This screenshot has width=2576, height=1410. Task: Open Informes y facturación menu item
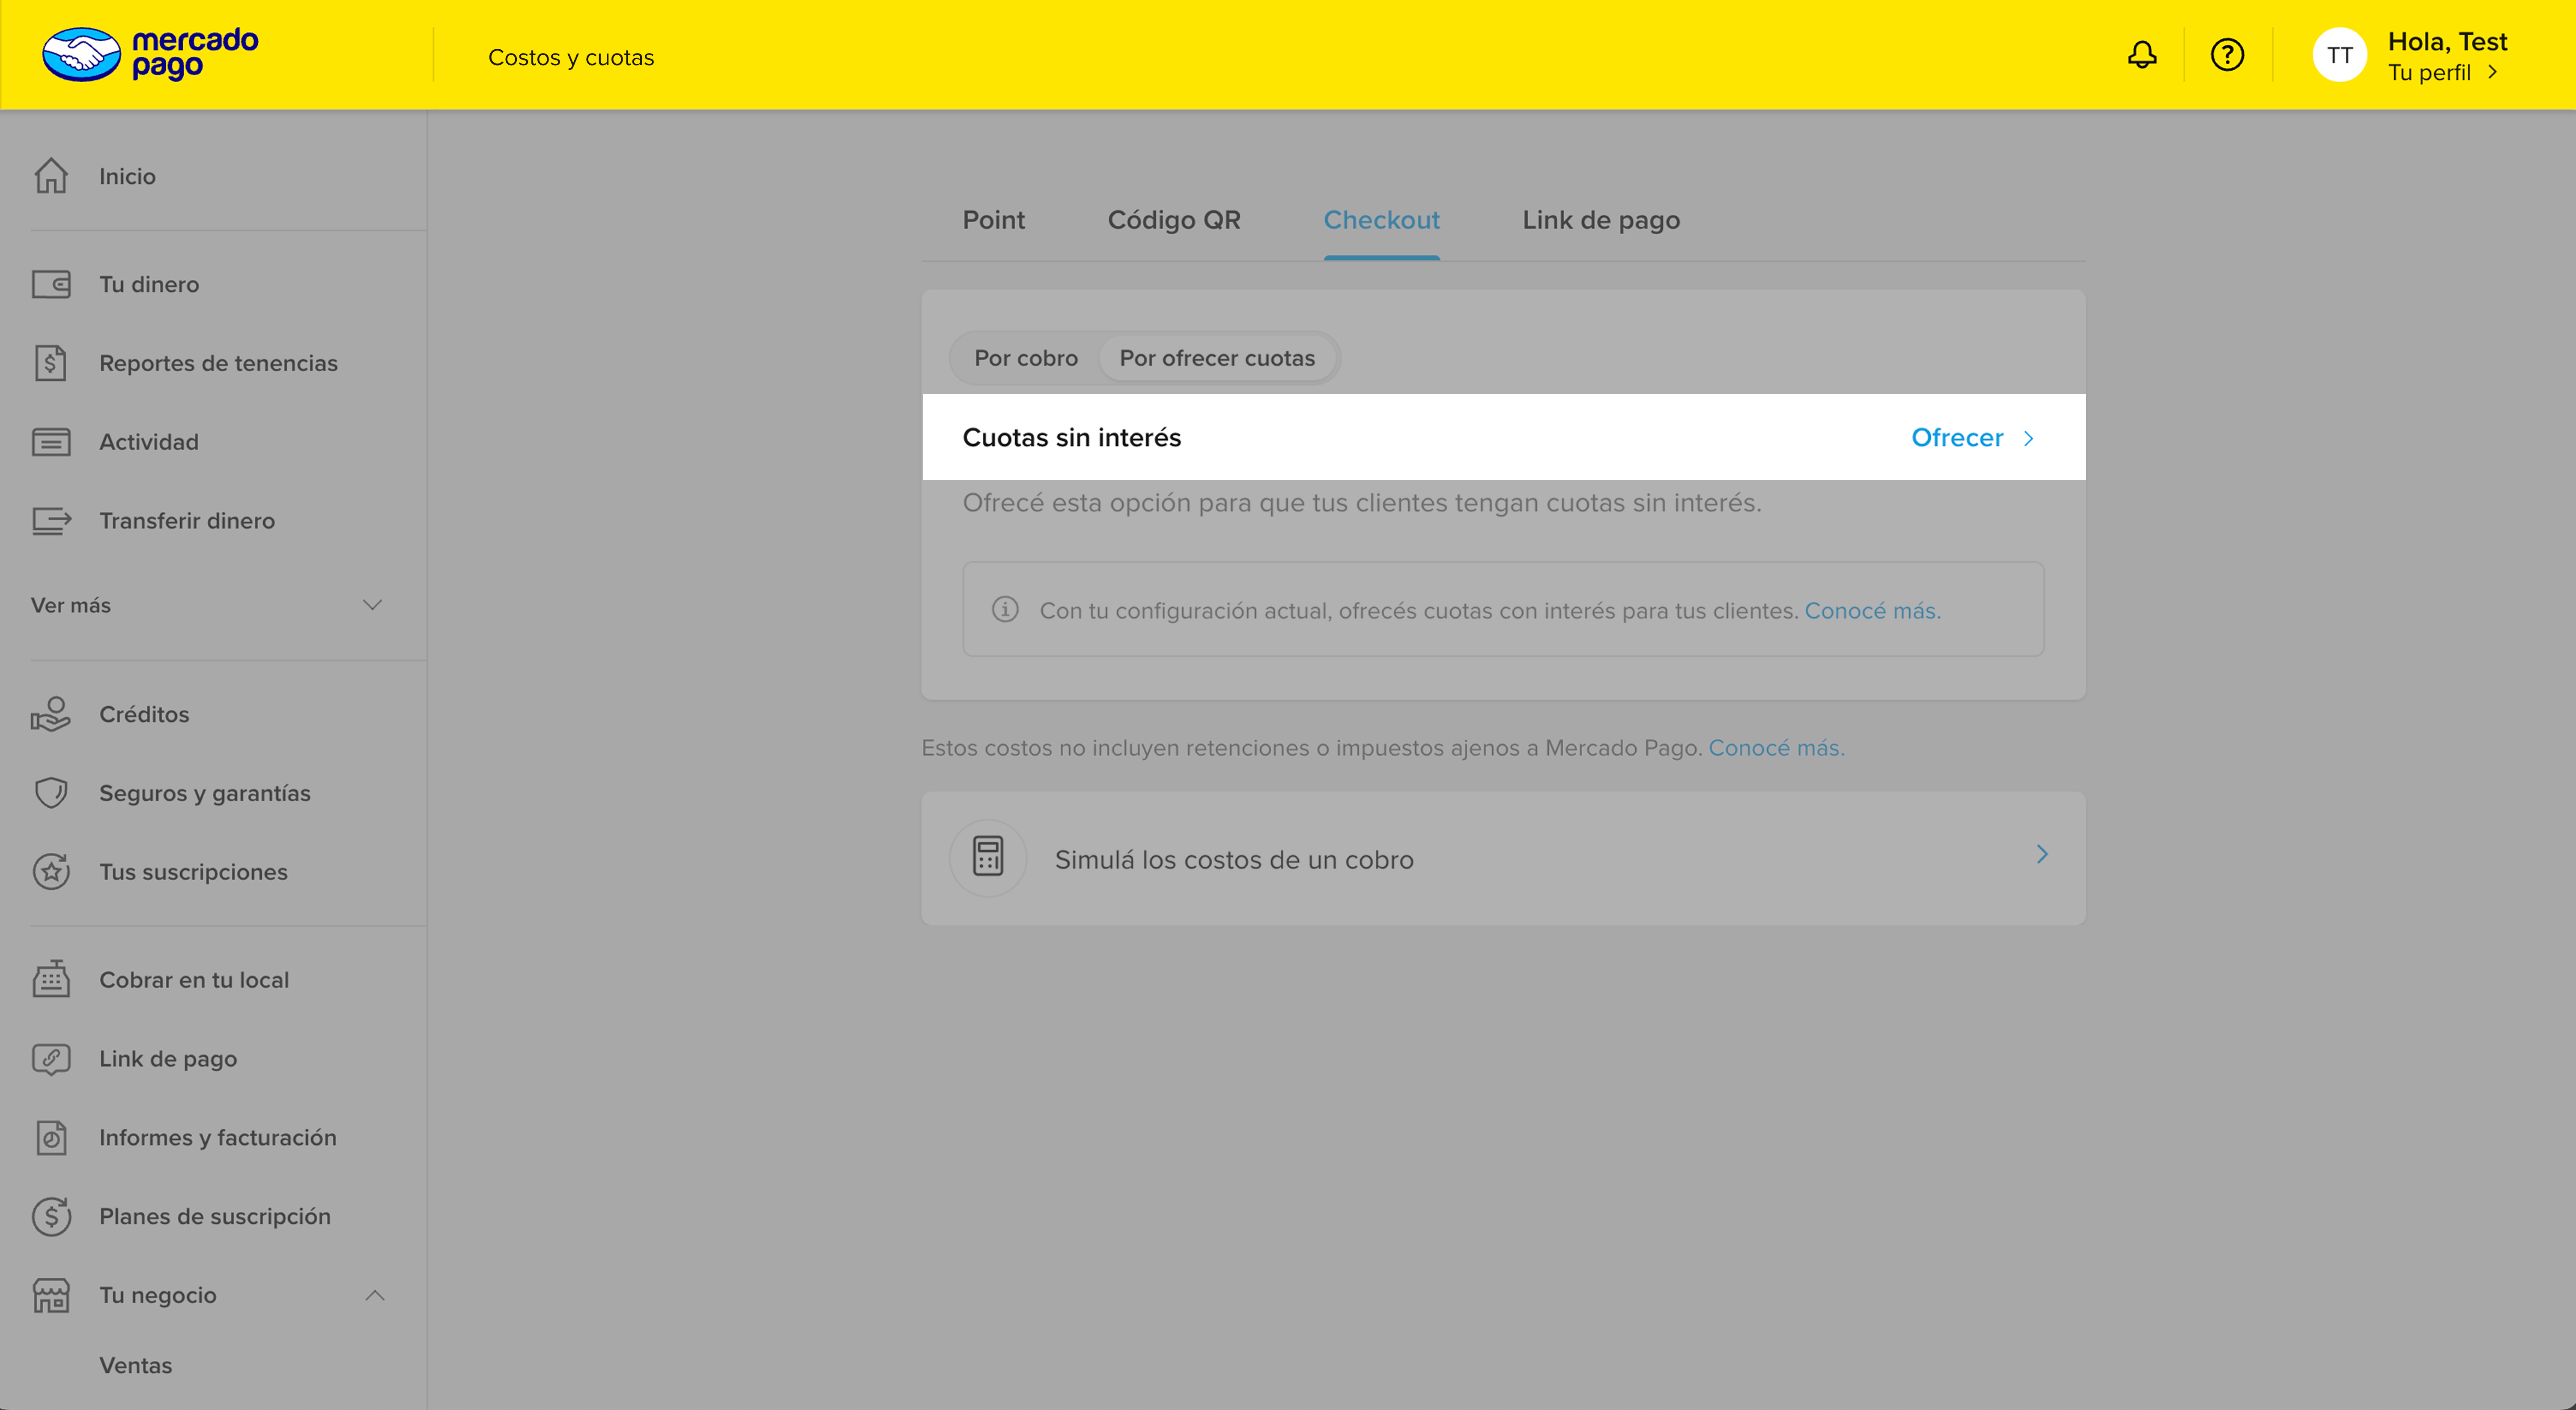point(218,1138)
